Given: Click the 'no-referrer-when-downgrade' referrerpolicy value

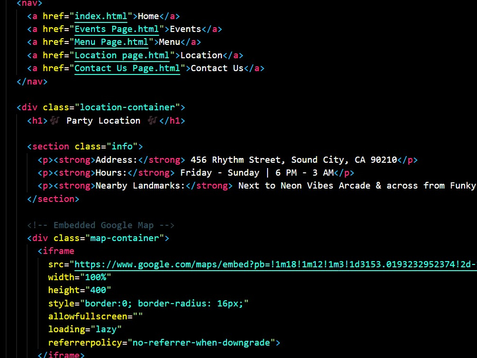Looking at the screenshot, I should pos(201,343).
